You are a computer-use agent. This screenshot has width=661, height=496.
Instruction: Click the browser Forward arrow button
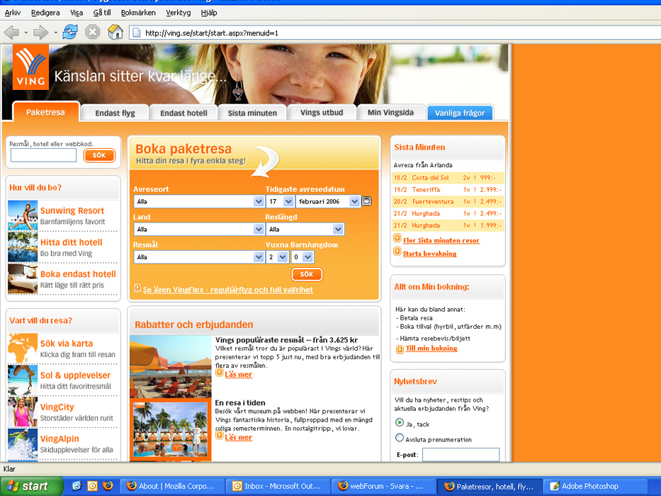pyautogui.click(x=40, y=33)
